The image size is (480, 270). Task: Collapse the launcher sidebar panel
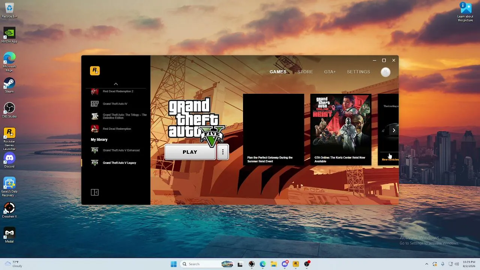[94, 192]
